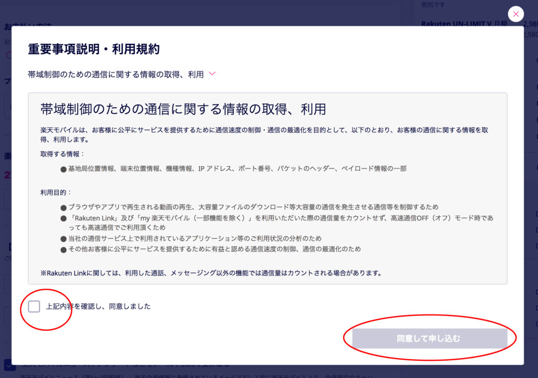Click the お支払い方法 heading behind the dialog
538x378 pixels.
pos(7,26)
